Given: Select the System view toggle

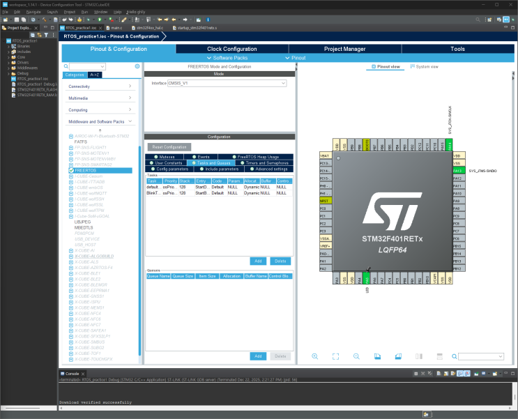Looking at the screenshot, I should pos(424,66).
